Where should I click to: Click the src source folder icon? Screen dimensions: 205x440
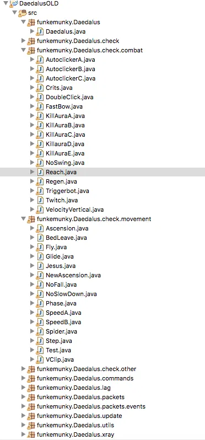point(23,13)
